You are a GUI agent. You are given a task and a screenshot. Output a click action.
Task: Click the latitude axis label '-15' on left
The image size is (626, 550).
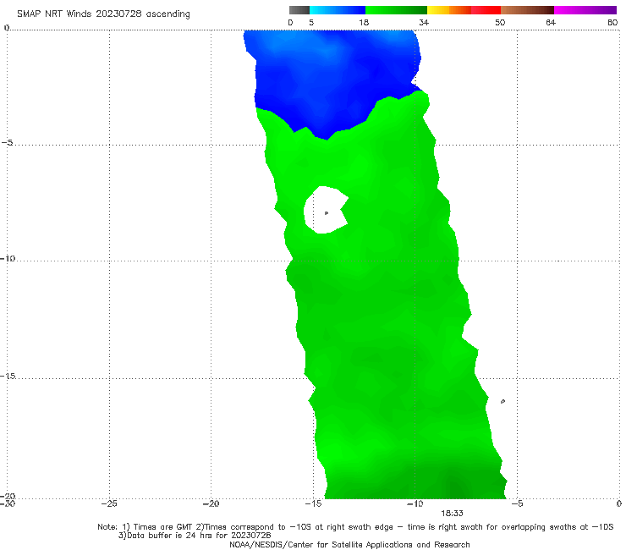coord(8,376)
